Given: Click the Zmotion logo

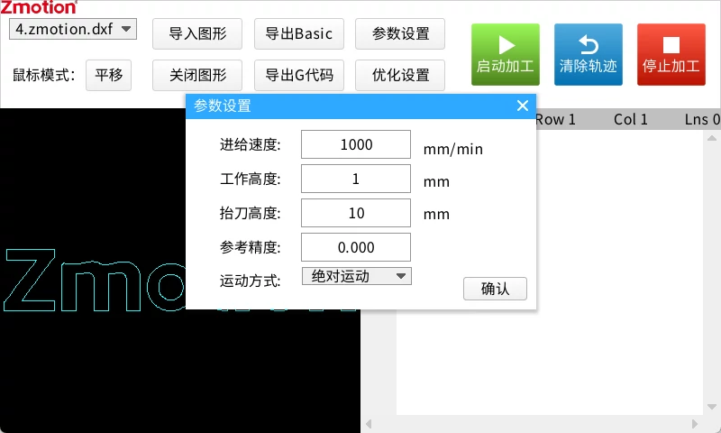Looking at the screenshot, I should point(39,7).
